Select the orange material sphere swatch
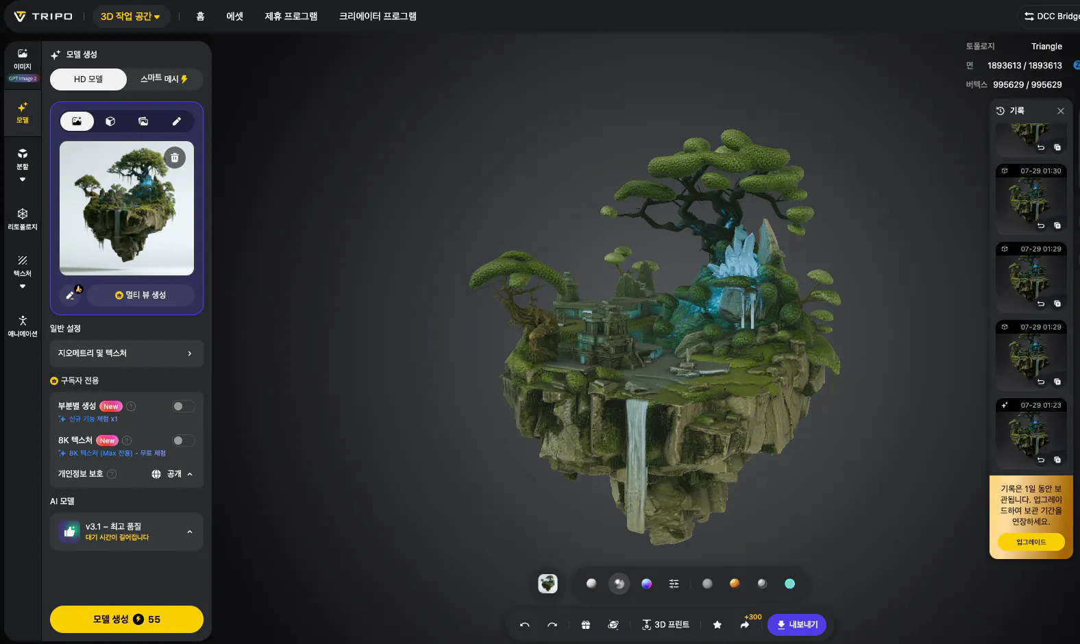Image resolution: width=1080 pixels, height=644 pixels. pos(735,584)
